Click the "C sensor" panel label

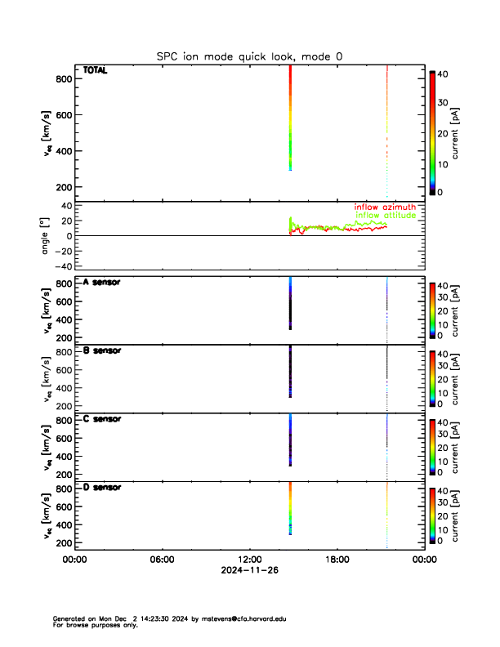tap(102, 419)
